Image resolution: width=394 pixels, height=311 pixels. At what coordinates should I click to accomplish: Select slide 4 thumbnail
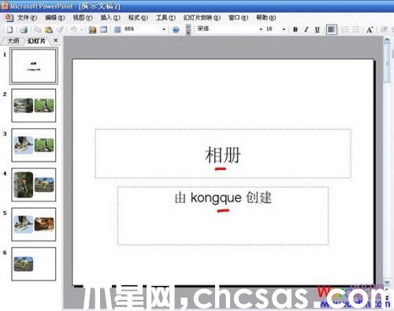click(x=34, y=184)
